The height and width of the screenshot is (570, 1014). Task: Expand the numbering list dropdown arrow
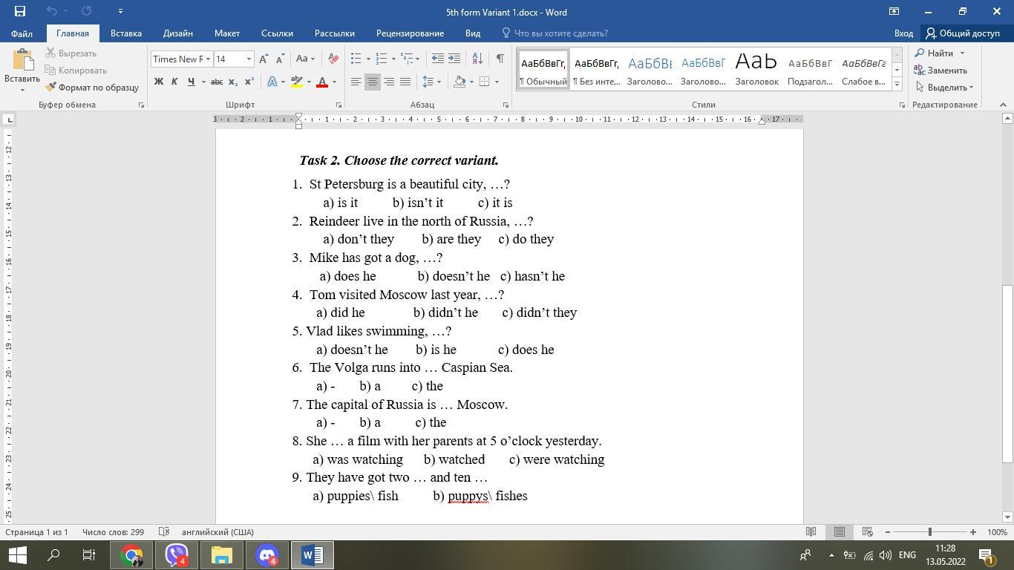pyautogui.click(x=393, y=59)
